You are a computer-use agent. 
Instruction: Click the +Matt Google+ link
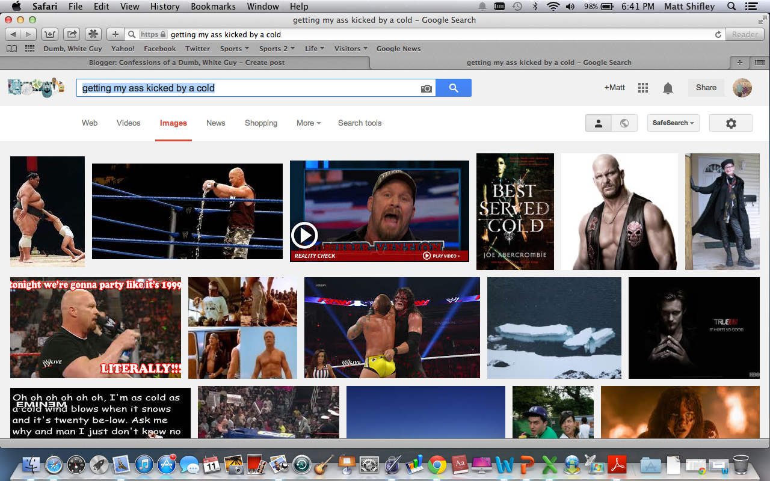615,88
